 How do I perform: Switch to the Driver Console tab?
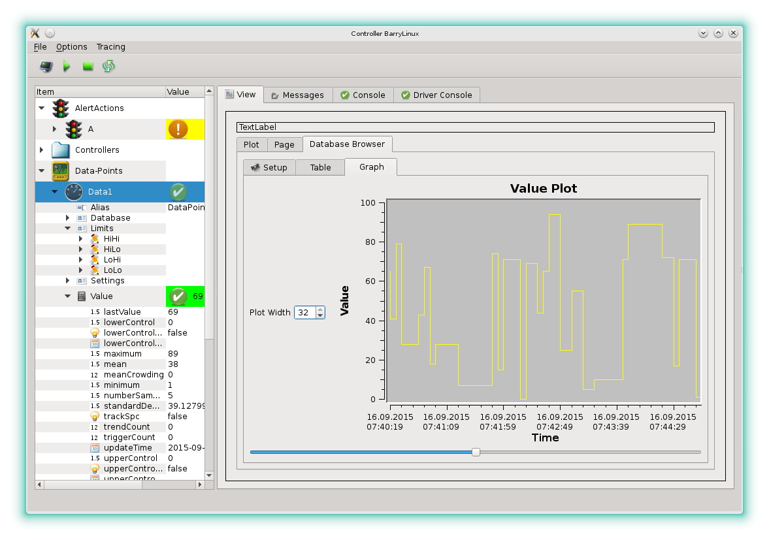pos(436,95)
